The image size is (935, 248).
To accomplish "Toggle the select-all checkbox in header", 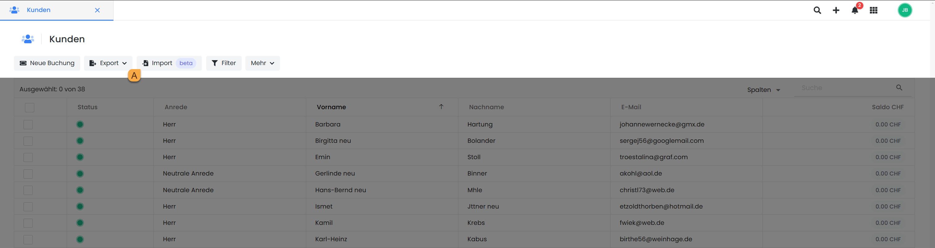I will pyautogui.click(x=29, y=107).
